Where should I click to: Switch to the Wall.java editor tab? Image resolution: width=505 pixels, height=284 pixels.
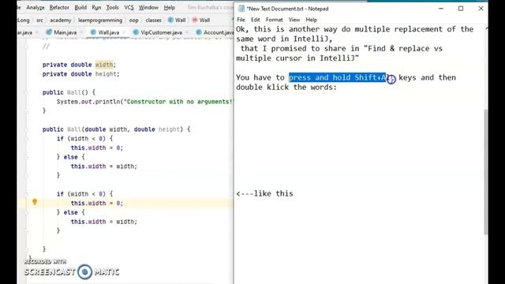109,32
